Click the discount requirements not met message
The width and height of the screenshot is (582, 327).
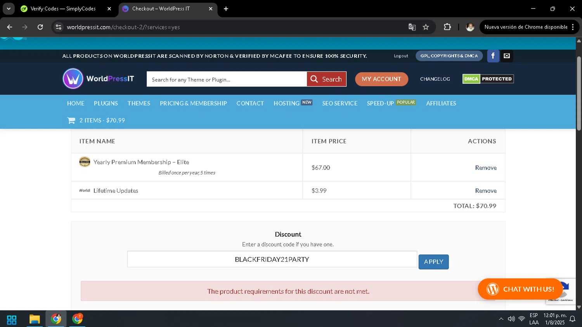point(288,291)
